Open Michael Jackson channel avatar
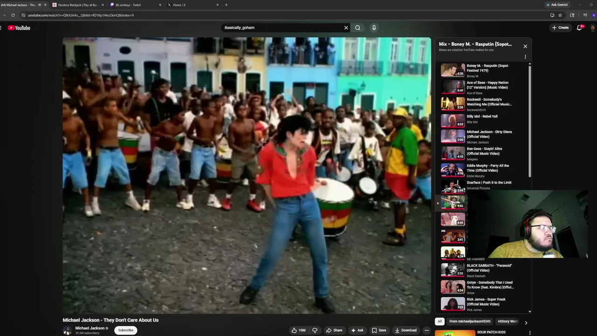597x336 pixels. [x=67, y=330]
